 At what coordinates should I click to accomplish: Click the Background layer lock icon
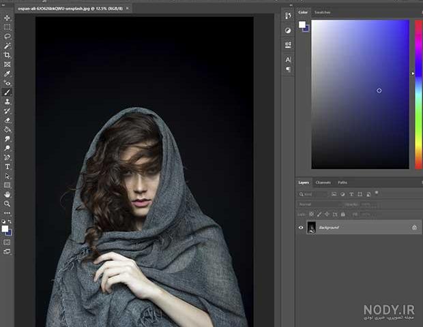414,228
